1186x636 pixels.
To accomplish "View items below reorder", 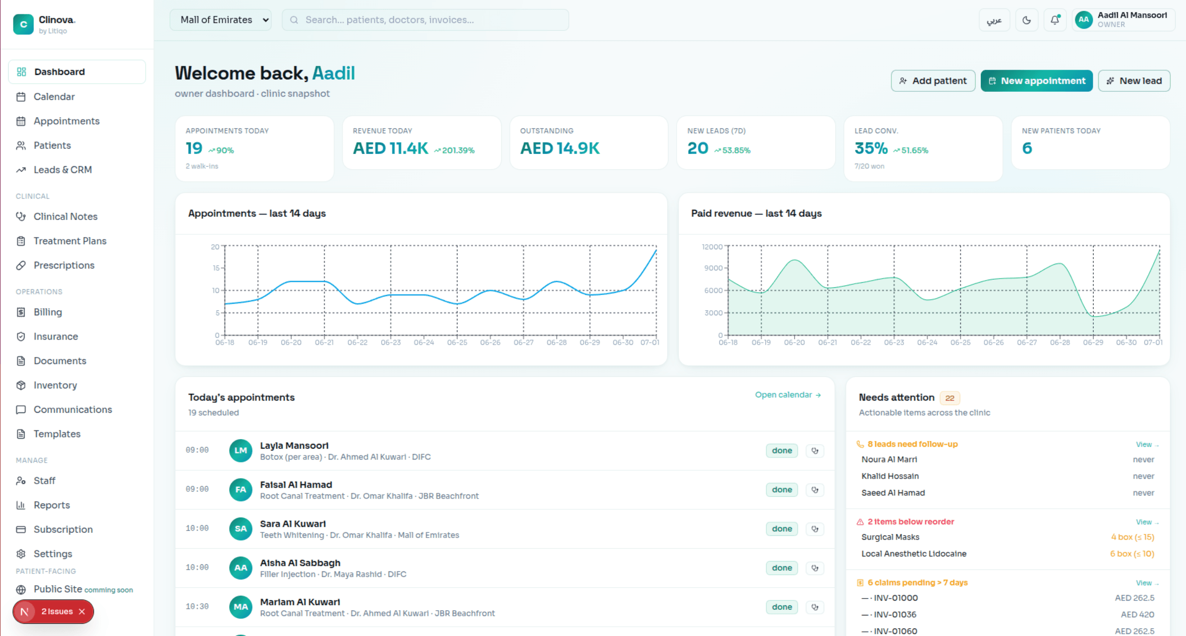I will (1147, 522).
